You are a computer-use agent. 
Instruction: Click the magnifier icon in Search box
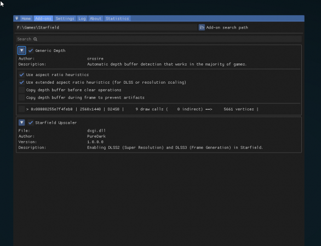click(x=35, y=39)
